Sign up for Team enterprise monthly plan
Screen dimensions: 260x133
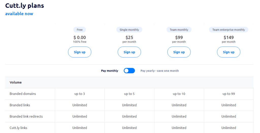click(x=229, y=52)
